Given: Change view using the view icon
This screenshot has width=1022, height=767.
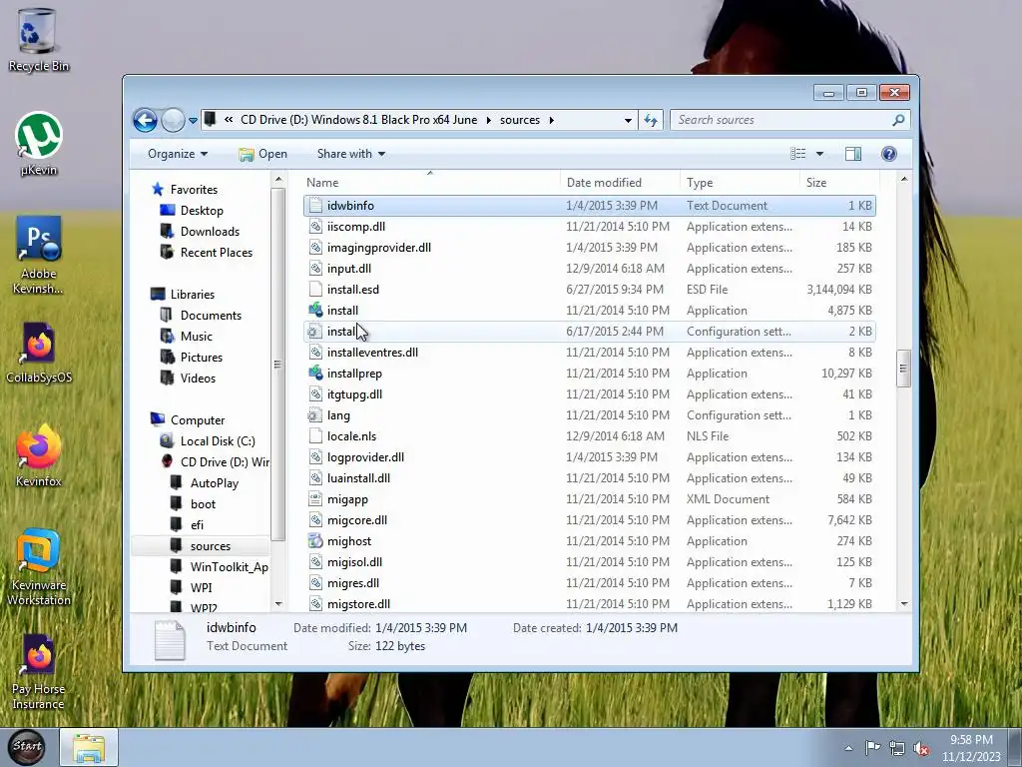Looking at the screenshot, I should coord(797,154).
